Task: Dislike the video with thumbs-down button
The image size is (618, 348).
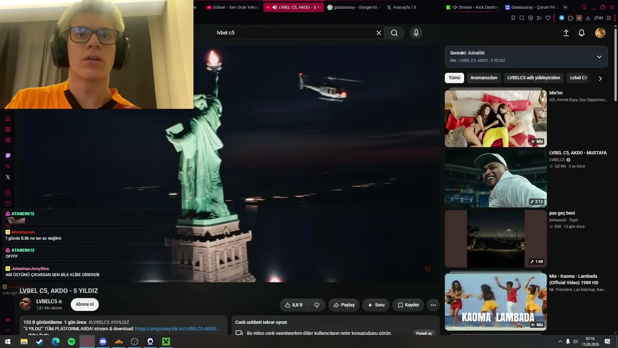Action: (x=317, y=305)
